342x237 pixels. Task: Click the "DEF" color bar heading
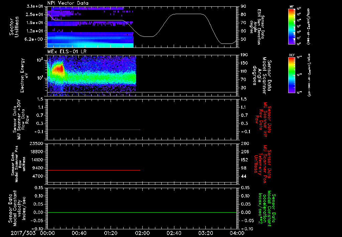(x=292, y=55)
